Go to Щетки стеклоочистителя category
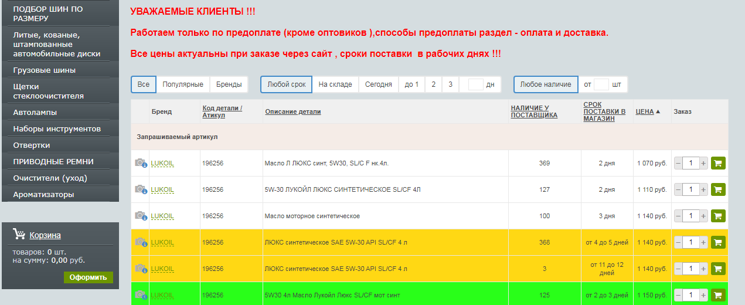 [60, 91]
